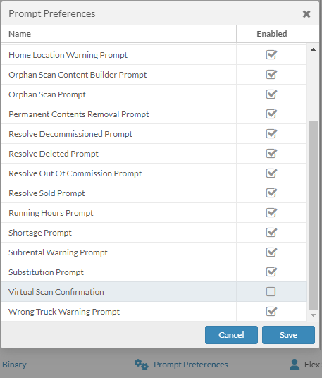The height and width of the screenshot is (378, 322).
Task: Uncheck Wrong Truck Warning Prompt
Action: coord(271,312)
